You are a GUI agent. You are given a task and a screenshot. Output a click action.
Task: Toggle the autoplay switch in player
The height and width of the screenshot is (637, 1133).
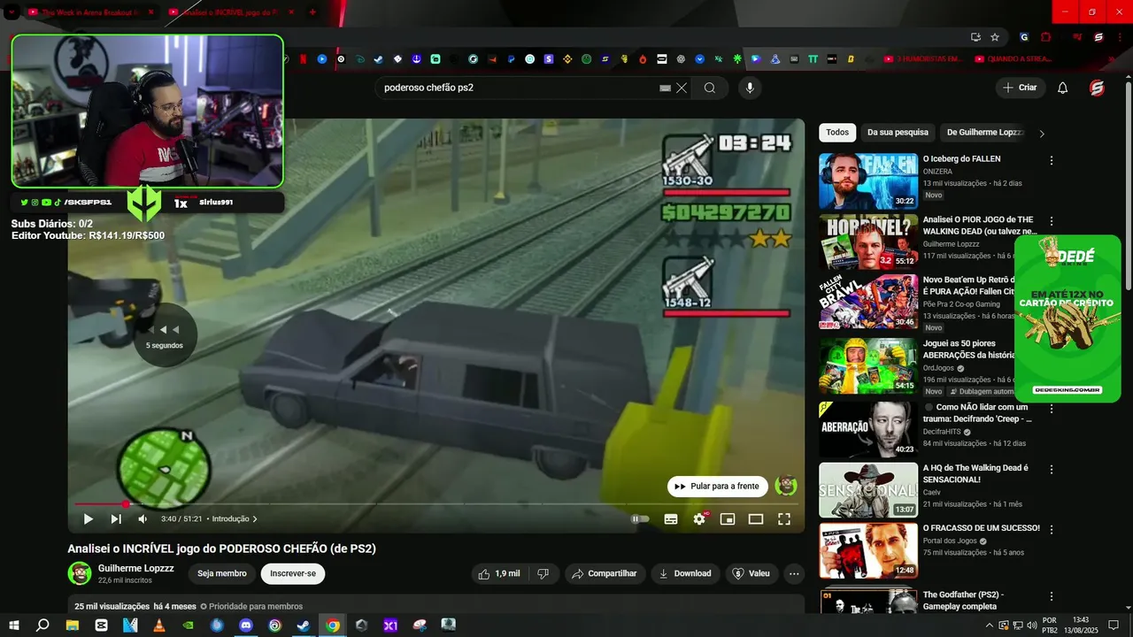[x=640, y=519]
